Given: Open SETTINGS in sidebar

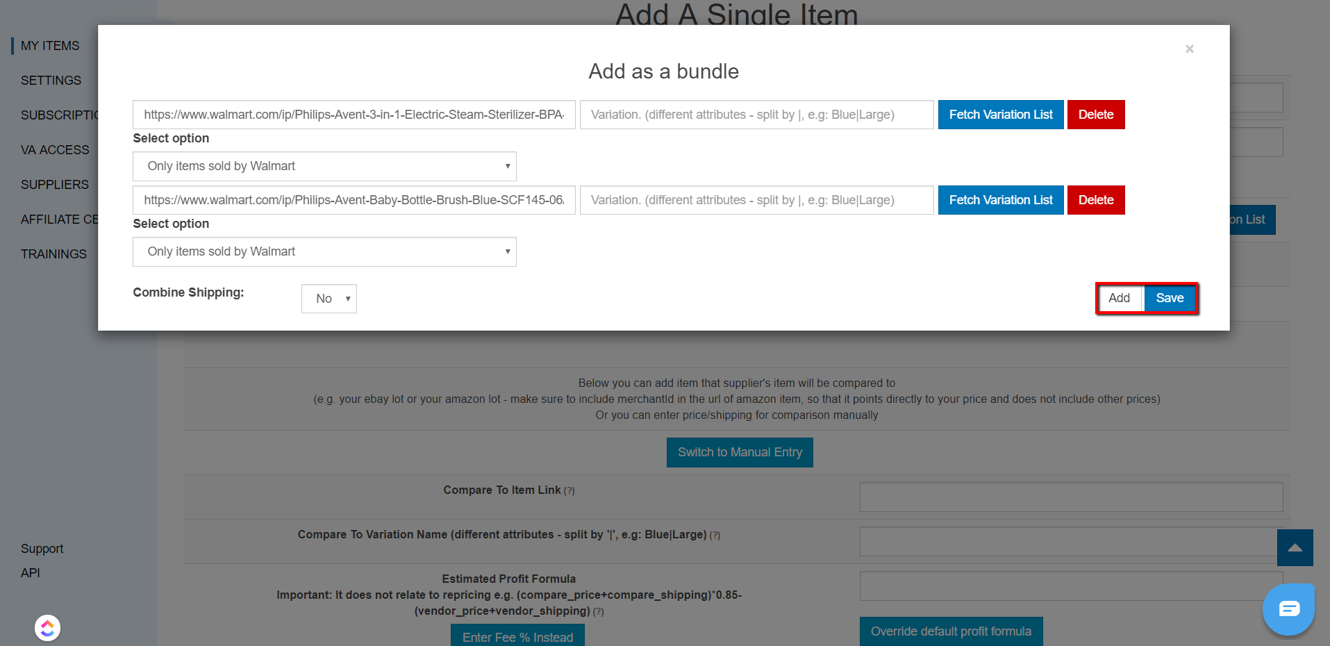Looking at the screenshot, I should (x=51, y=81).
